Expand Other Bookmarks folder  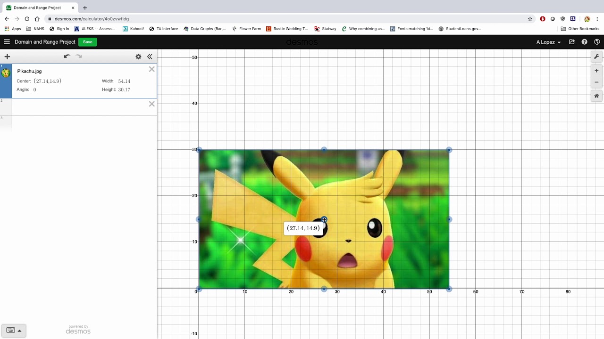[x=580, y=29]
